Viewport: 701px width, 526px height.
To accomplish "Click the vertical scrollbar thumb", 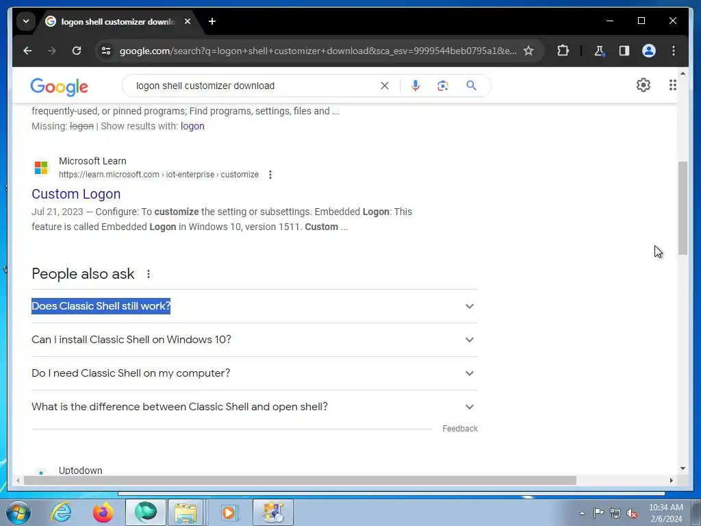I will [x=683, y=208].
